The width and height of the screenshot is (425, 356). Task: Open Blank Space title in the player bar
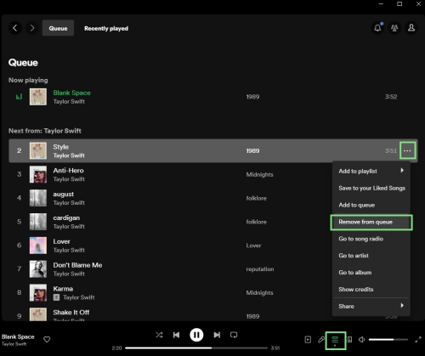pyautogui.click(x=18, y=336)
